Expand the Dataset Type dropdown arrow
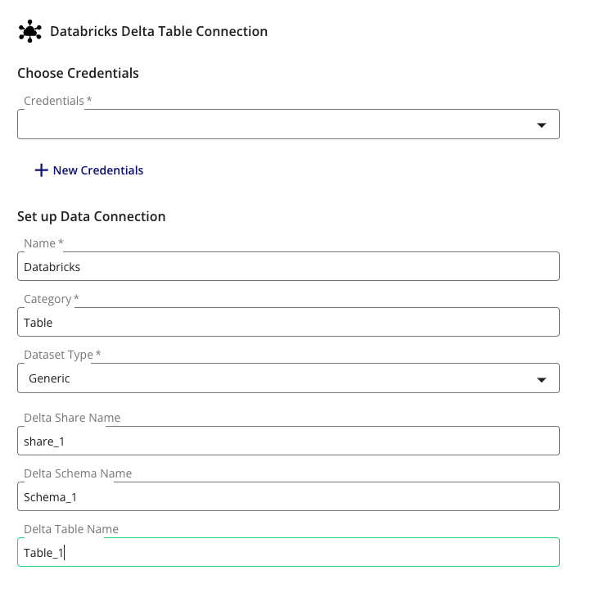 (541, 379)
